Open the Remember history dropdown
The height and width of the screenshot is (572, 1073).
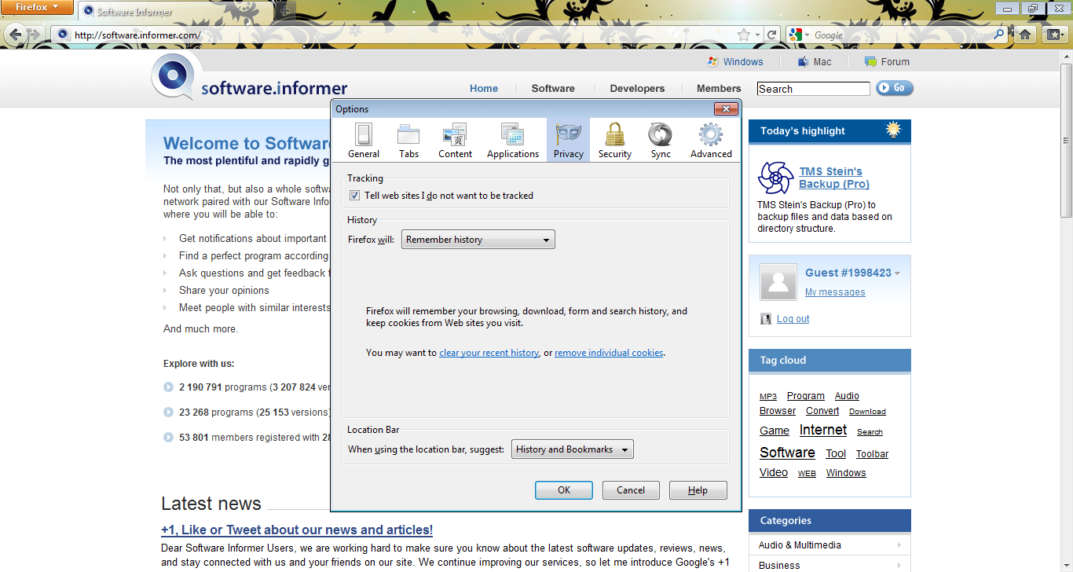(478, 239)
